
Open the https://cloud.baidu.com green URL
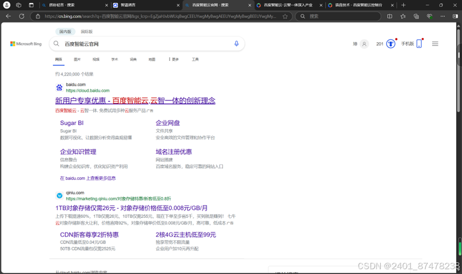click(x=88, y=91)
